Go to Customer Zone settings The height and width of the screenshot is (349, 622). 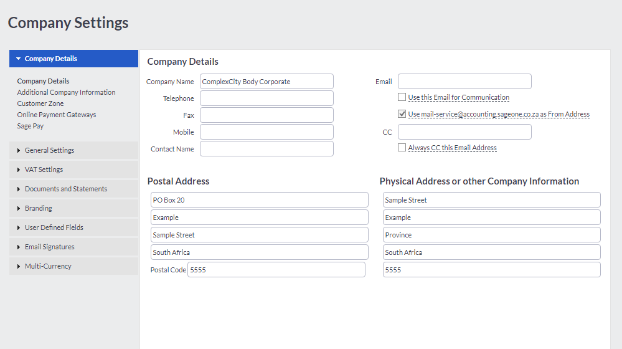[40, 103]
